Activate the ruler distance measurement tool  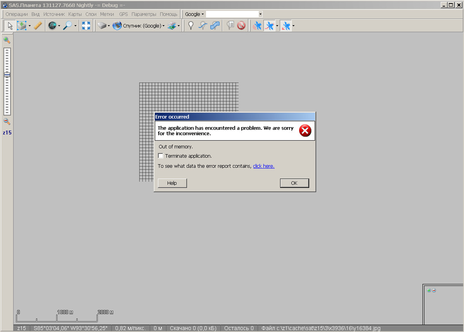[38, 26]
